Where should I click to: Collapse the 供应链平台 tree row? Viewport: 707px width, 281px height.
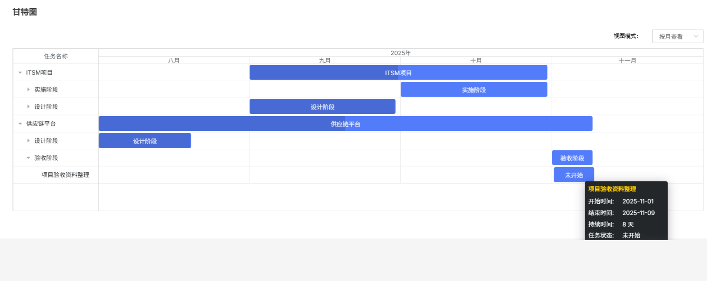pos(20,124)
